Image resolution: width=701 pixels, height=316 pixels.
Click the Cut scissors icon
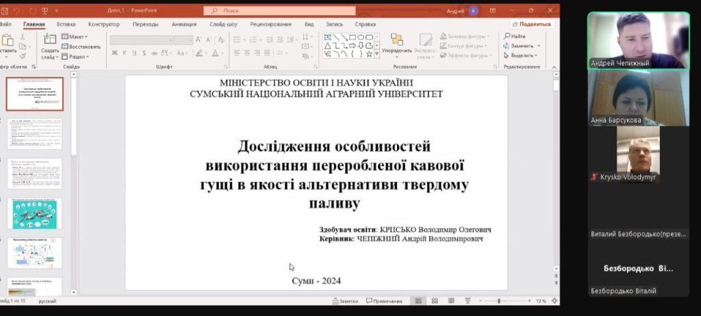pos(23,37)
